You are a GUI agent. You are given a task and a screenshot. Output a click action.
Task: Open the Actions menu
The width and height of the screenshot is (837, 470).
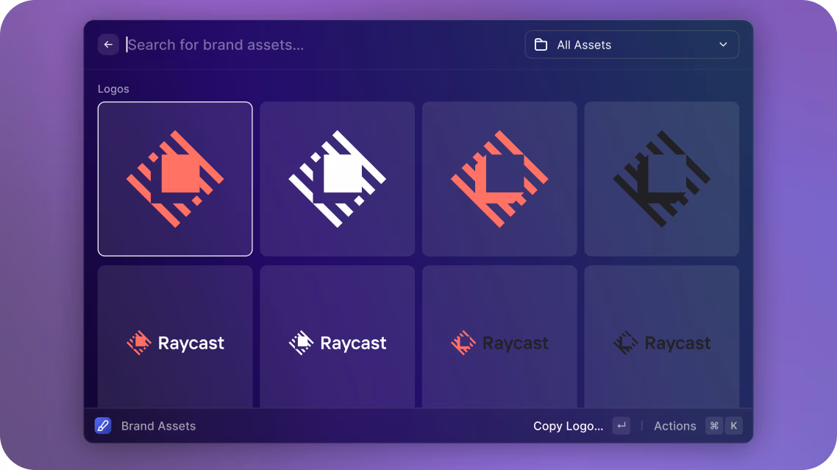point(674,426)
